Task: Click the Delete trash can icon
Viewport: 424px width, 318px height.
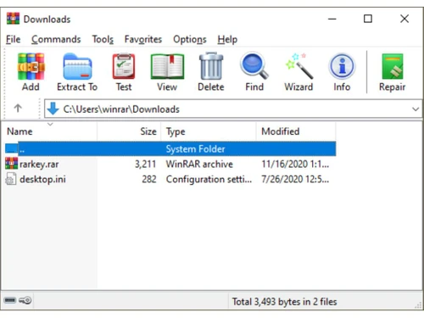Action: pyautogui.click(x=211, y=66)
